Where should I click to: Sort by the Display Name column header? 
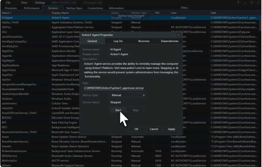point(80,13)
